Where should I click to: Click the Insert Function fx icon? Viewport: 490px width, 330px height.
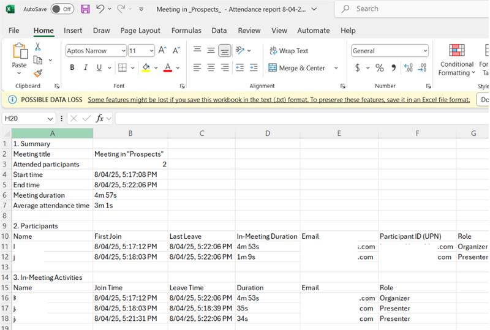tap(100, 118)
